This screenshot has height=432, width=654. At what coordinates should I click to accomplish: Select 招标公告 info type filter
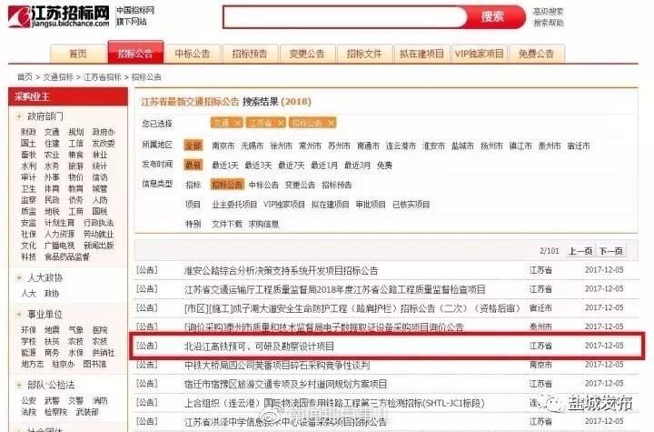click(x=227, y=185)
